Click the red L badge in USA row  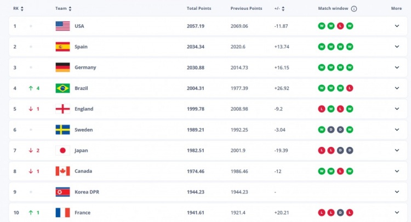[341, 26]
